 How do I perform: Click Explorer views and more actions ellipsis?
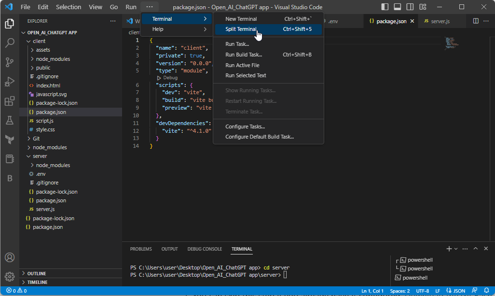point(113,21)
